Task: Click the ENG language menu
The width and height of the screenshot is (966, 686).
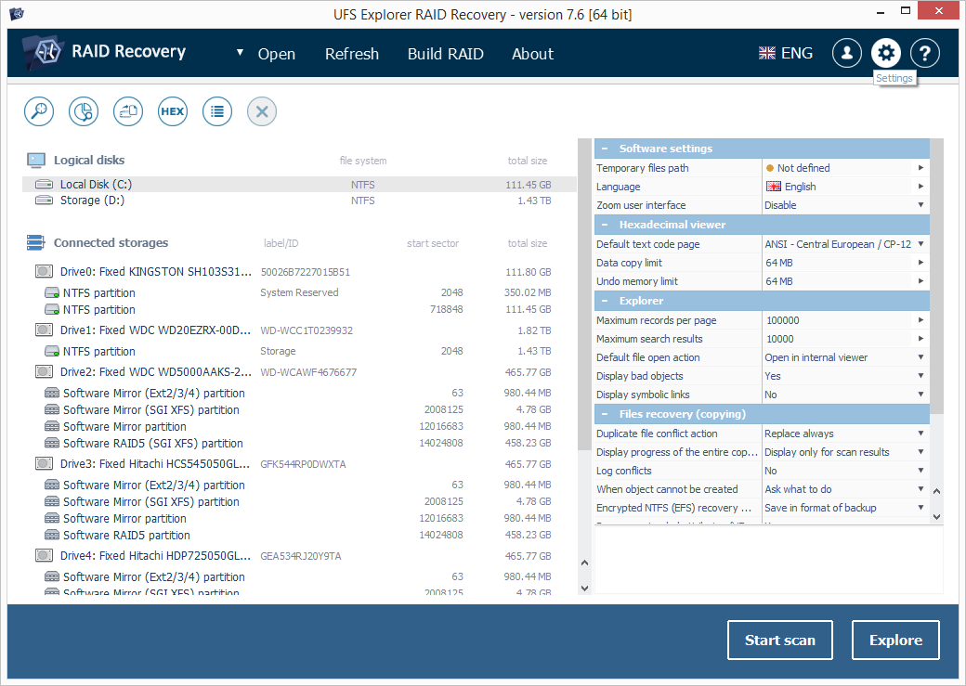Action: tap(797, 54)
